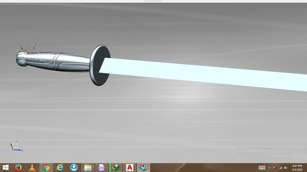The image size is (307, 172).
Task: Select the light cyan sword blade
Action: [x=203, y=75]
